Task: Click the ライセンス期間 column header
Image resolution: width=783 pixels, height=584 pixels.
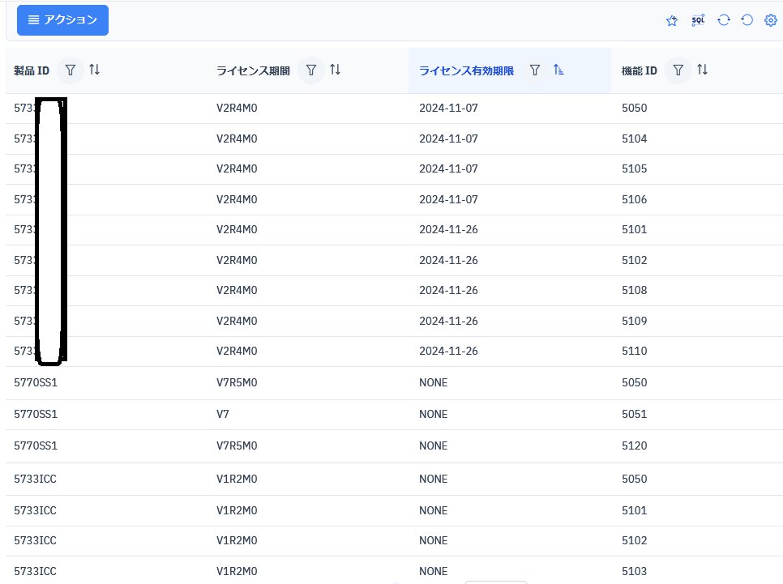Action: pyautogui.click(x=253, y=71)
